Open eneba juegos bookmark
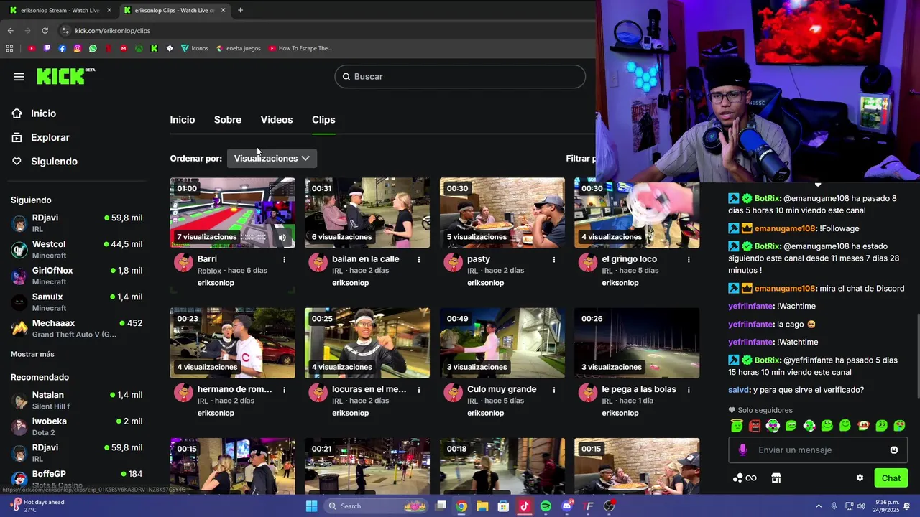Image resolution: width=920 pixels, height=517 pixels. tap(238, 48)
